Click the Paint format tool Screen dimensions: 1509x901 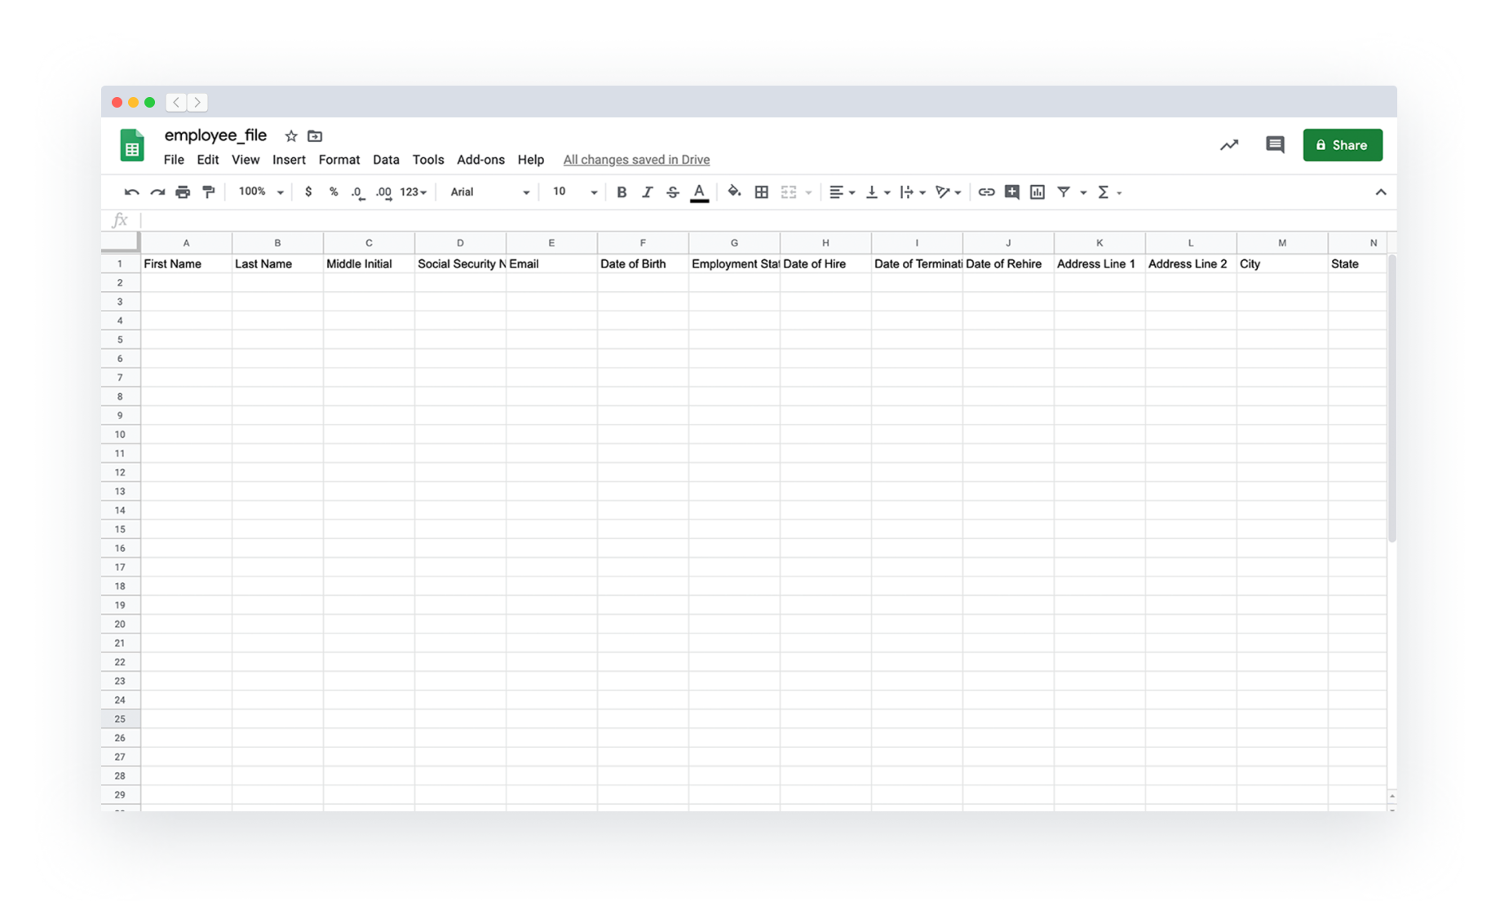click(208, 192)
